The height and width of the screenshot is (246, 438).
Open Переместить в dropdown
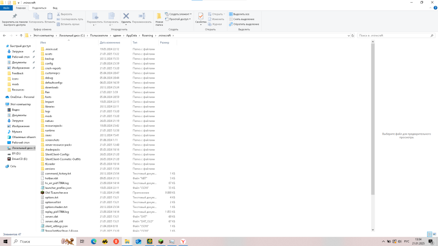click(95, 19)
